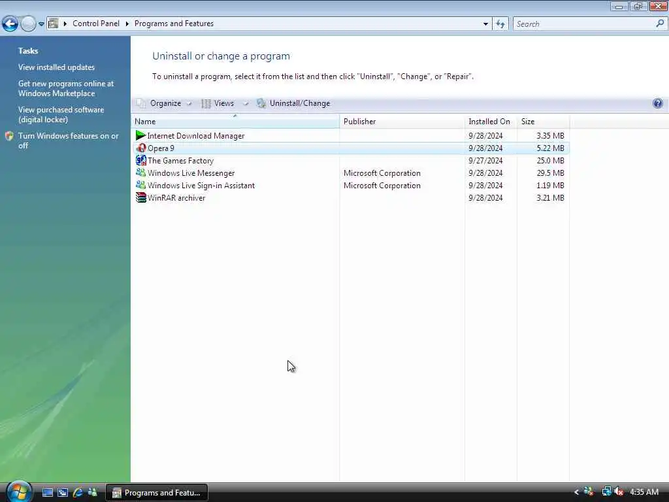This screenshot has width=669, height=502.
Task: Click Show Desktop in Quick Launch
Action: 47,493
